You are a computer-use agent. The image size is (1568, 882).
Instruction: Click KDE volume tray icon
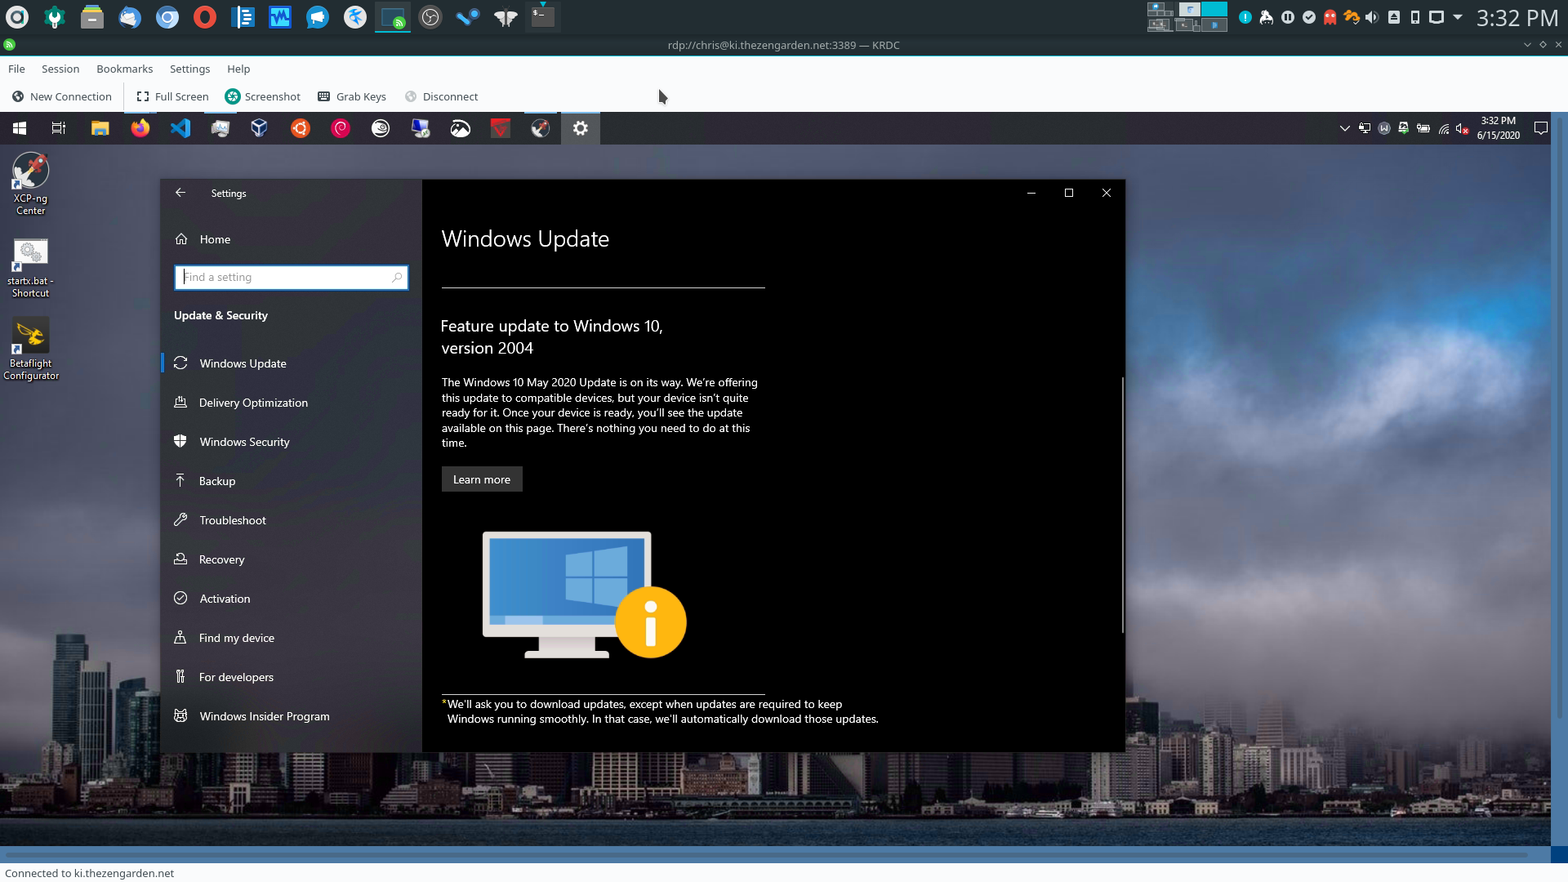pyautogui.click(x=1372, y=17)
